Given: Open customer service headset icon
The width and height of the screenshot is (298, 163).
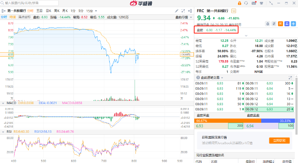Looking at the screenshot, I should pyautogui.click(x=246, y=3).
